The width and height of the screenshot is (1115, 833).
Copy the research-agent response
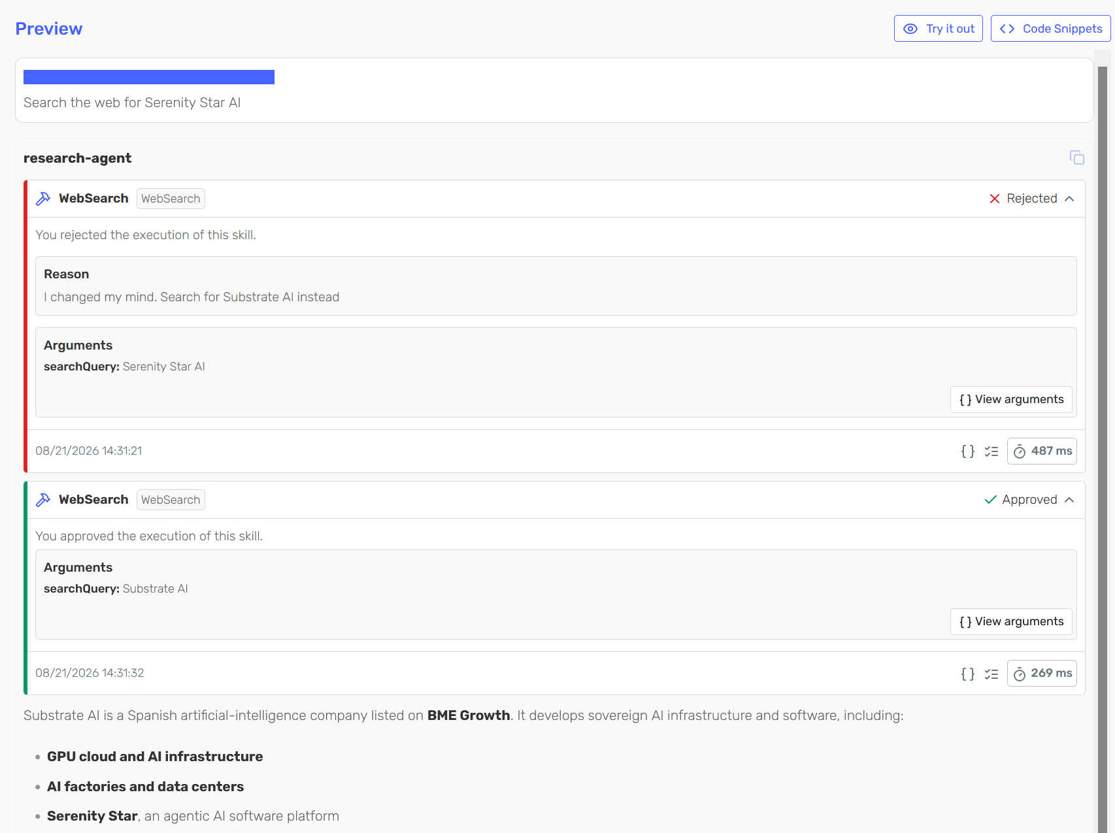(1076, 157)
